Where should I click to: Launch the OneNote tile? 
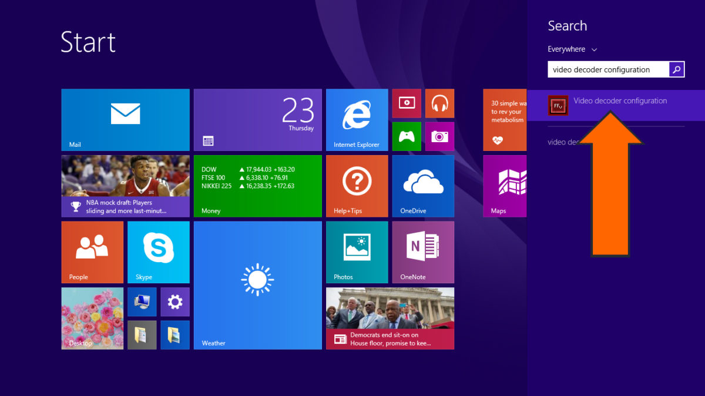[x=423, y=252]
